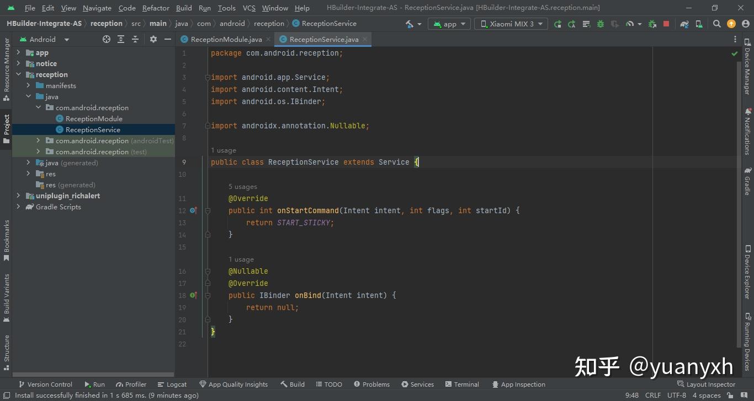This screenshot has height=401, width=754.
Task: Open the Layout Inspector tool window
Action: 707,384
